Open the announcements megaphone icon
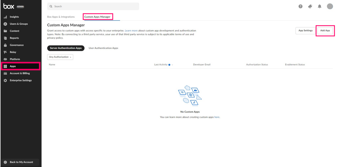Image resolution: width=338 pixels, height=167 pixels. tap(310, 6)
